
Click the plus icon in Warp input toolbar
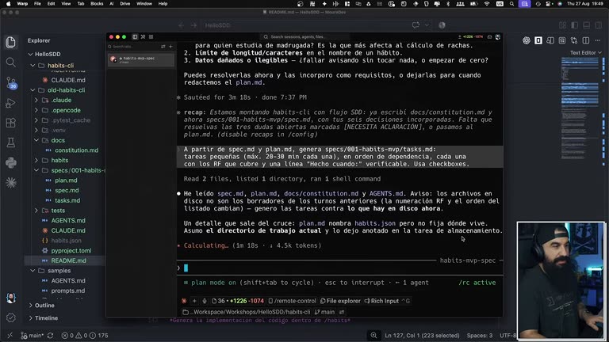pyautogui.click(x=194, y=301)
